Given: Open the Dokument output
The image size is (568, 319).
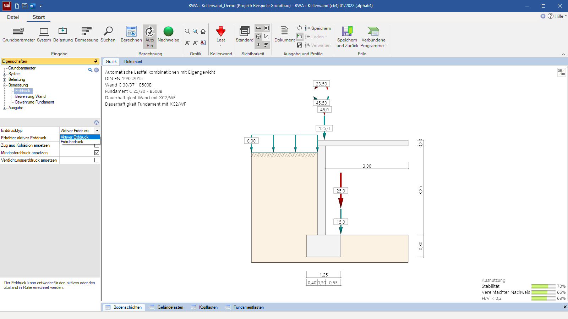Looking at the screenshot, I should tap(284, 35).
